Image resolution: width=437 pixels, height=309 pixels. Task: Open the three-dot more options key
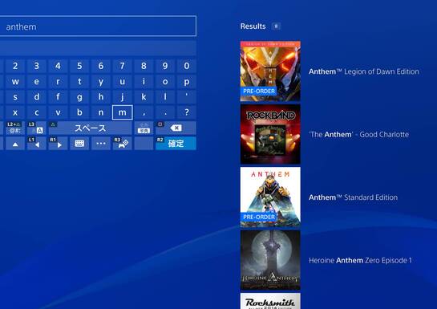pyautogui.click(x=101, y=144)
